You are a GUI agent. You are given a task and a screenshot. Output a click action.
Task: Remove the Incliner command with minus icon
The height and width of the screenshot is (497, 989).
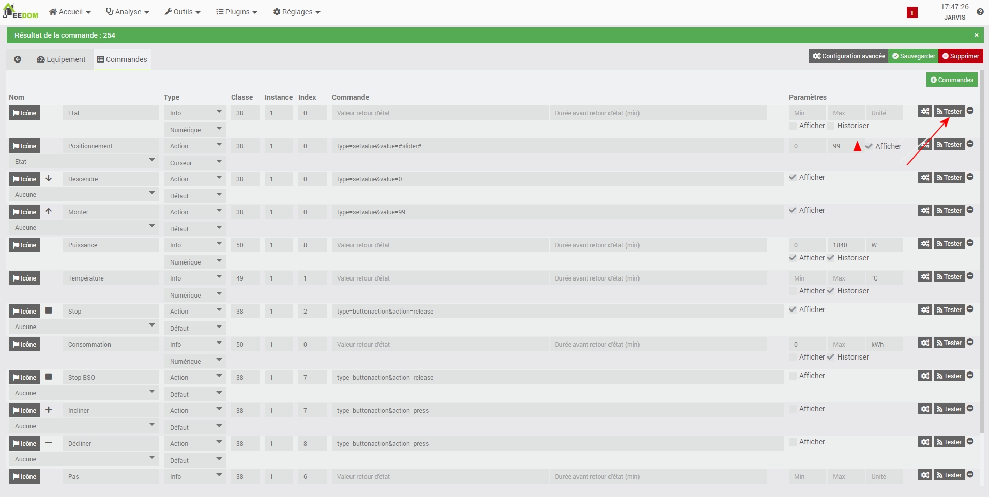970,408
